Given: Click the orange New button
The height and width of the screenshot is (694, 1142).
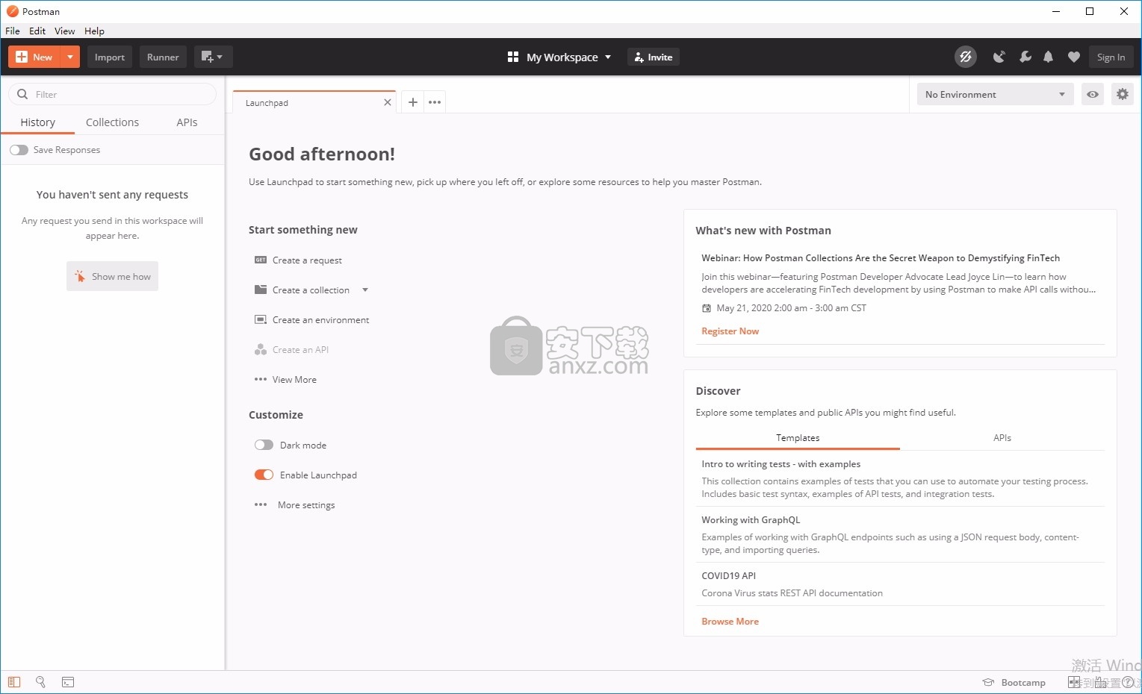Looking at the screenshot, I should (x=34, y=57).
